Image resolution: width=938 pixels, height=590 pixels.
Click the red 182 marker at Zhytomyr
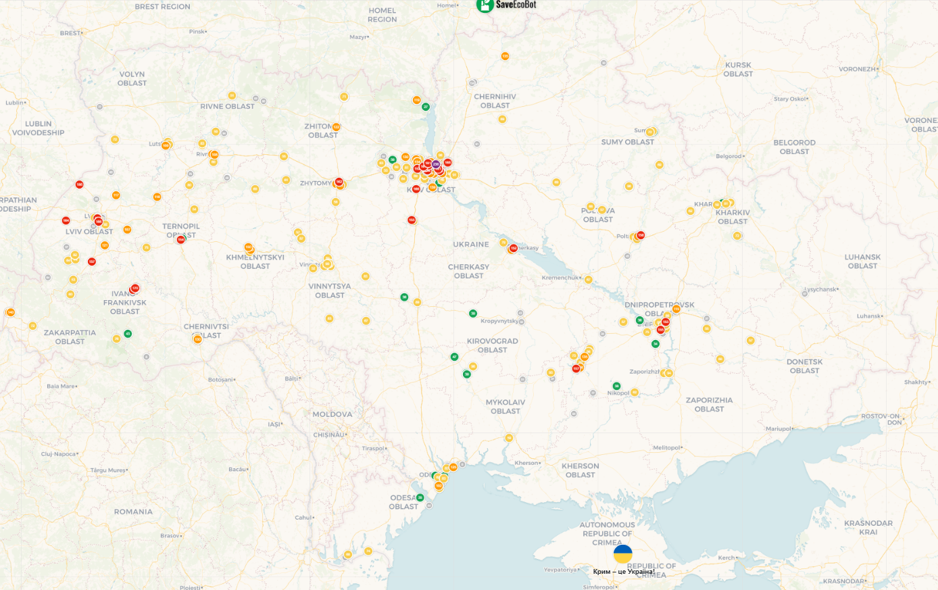point(339,182)
